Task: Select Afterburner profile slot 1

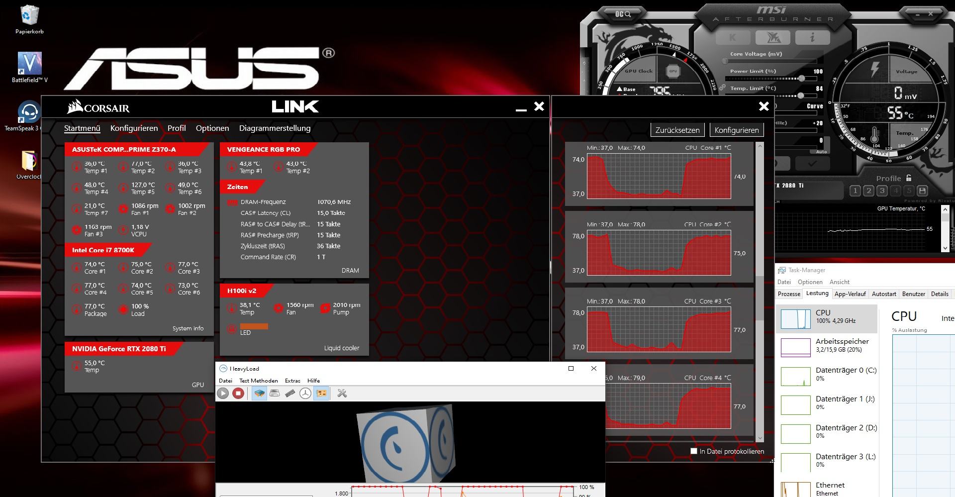Action: tap(855, 191)
